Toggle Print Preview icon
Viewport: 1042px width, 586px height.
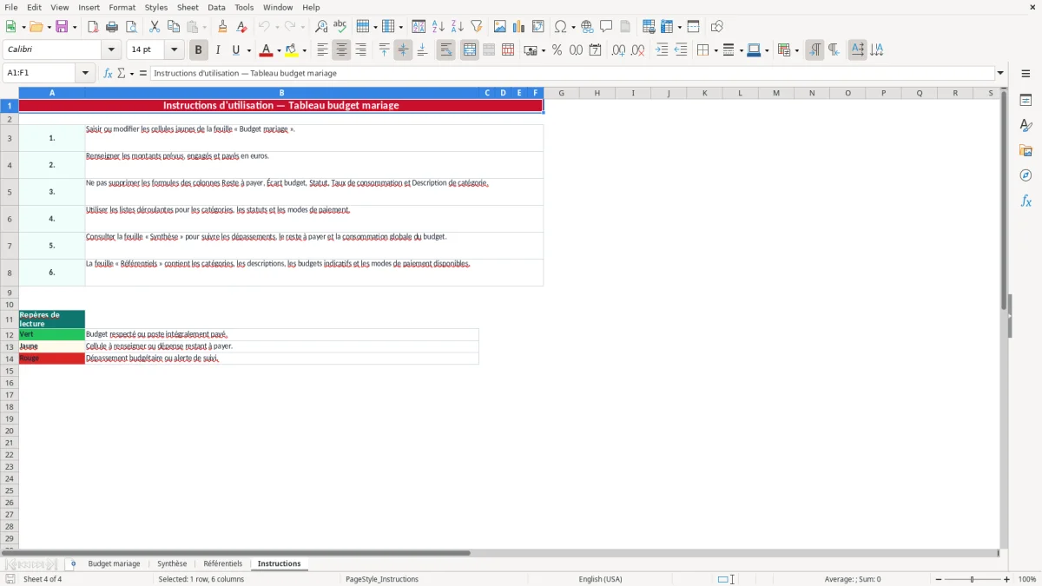click(131, 27)
